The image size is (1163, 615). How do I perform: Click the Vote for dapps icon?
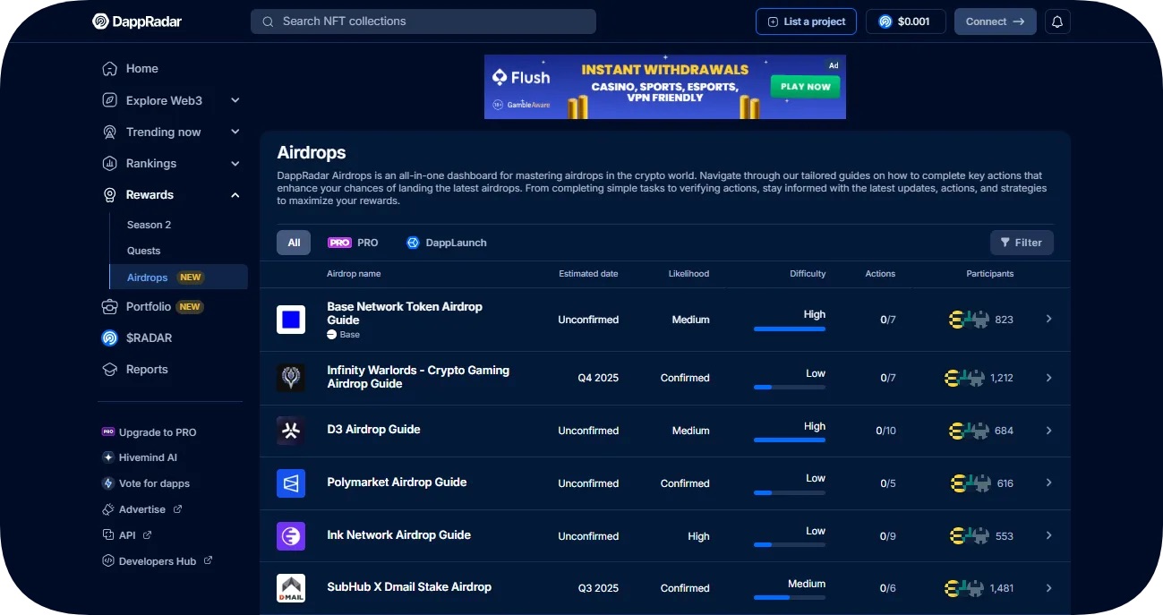click(x=108, y=483)
